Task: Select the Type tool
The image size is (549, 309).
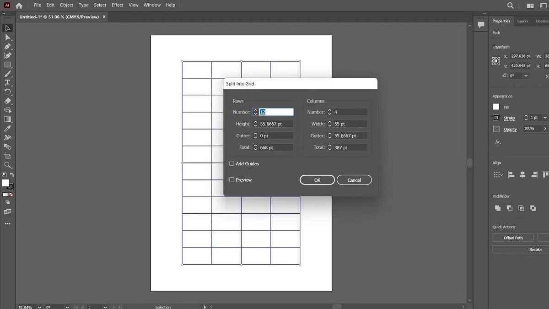Action: click(x=7, y=83)
